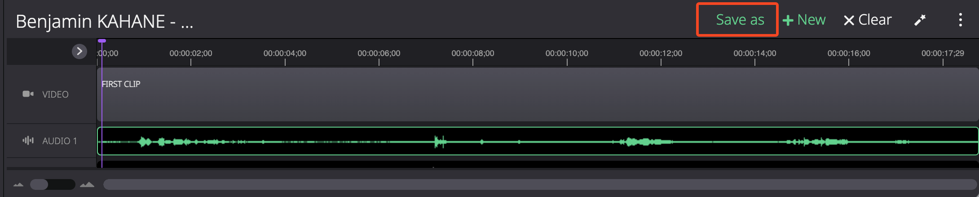
Task: Open the three-dot more options menu
Action: point(960,20)
